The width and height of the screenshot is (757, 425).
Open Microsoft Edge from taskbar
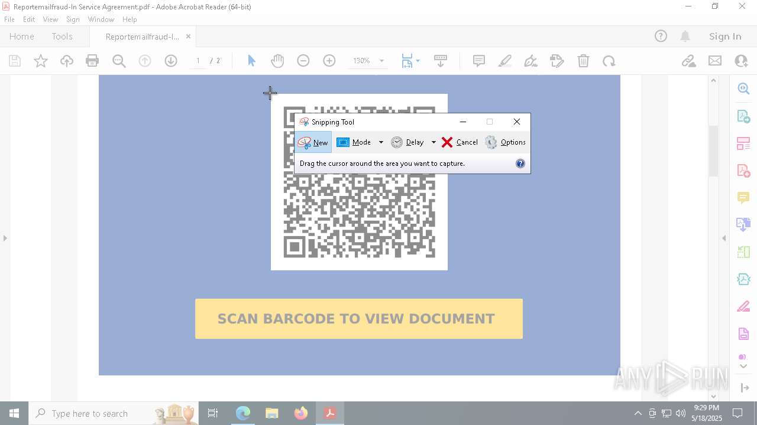pyautogui.click(x=243, y=413)
